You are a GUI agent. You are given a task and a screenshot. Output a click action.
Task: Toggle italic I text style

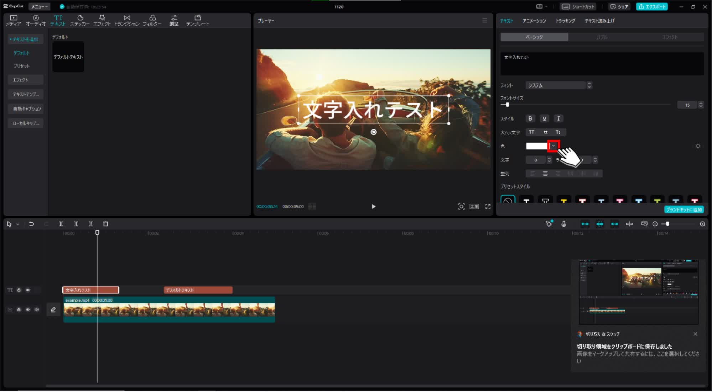click(x=558, y=118)
